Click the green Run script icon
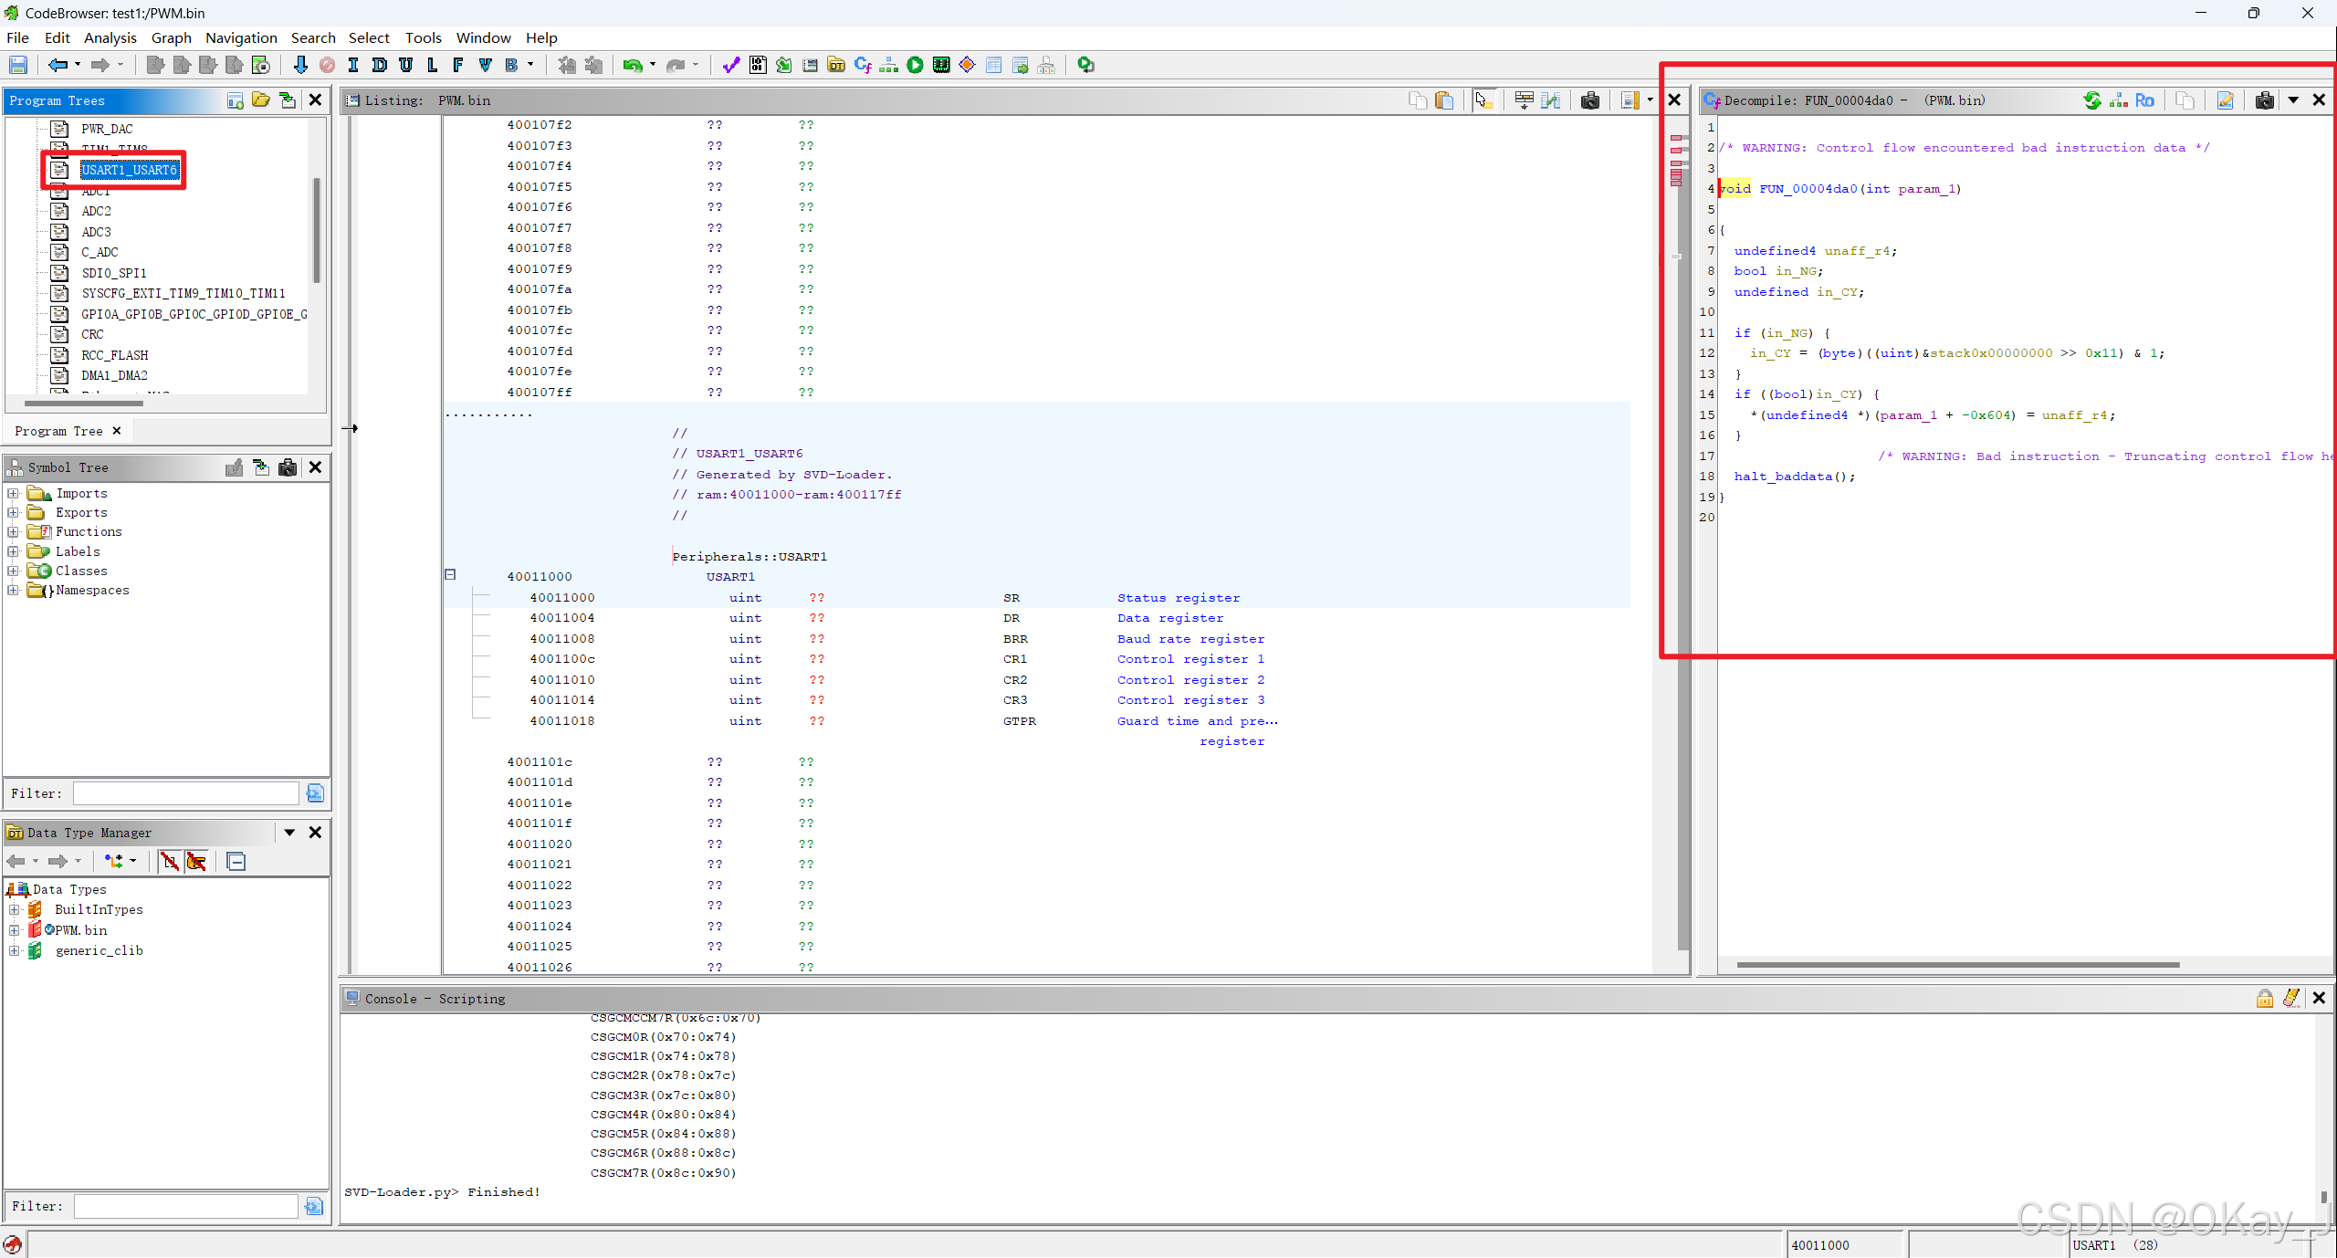This screenshot has height=1258, width=2337. tap(915, 65)
